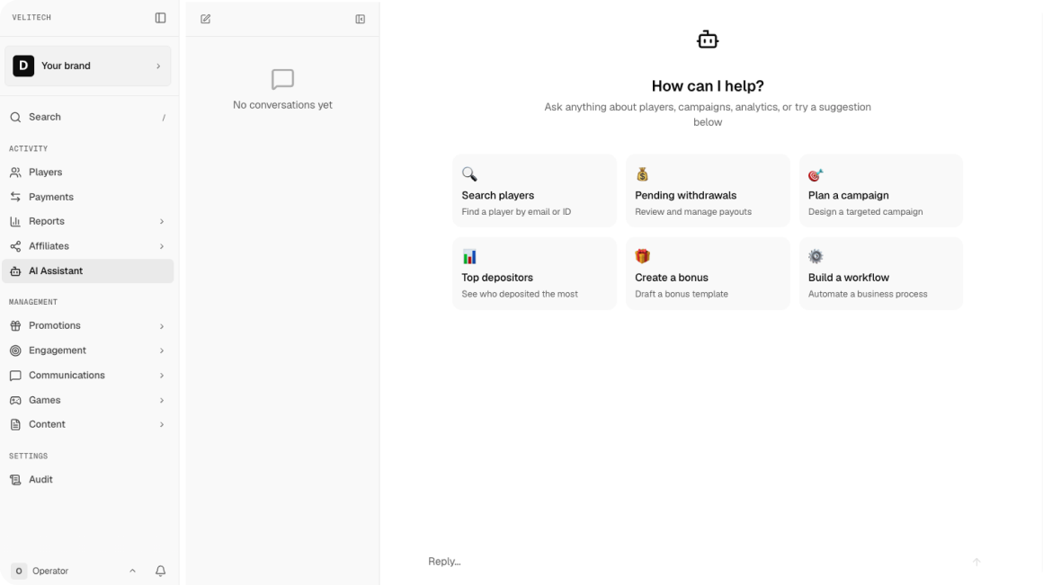The height and width of the screenshot is (585, 1043).
Task: Expand the Content submenu chevron
Action: (x=162, y=424)
